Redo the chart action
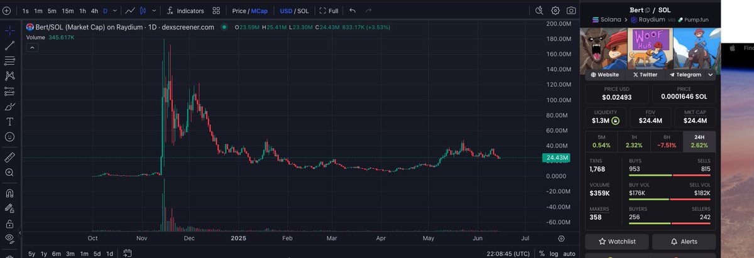This screenshot has height=258, width=754. point(368,11)
